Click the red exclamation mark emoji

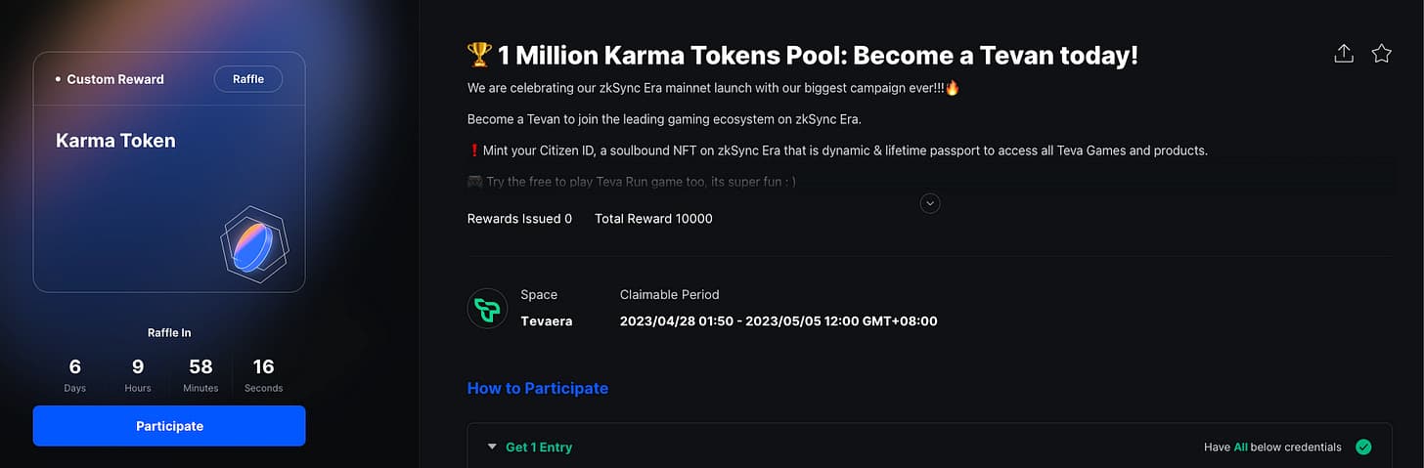[x=472, y=150]
